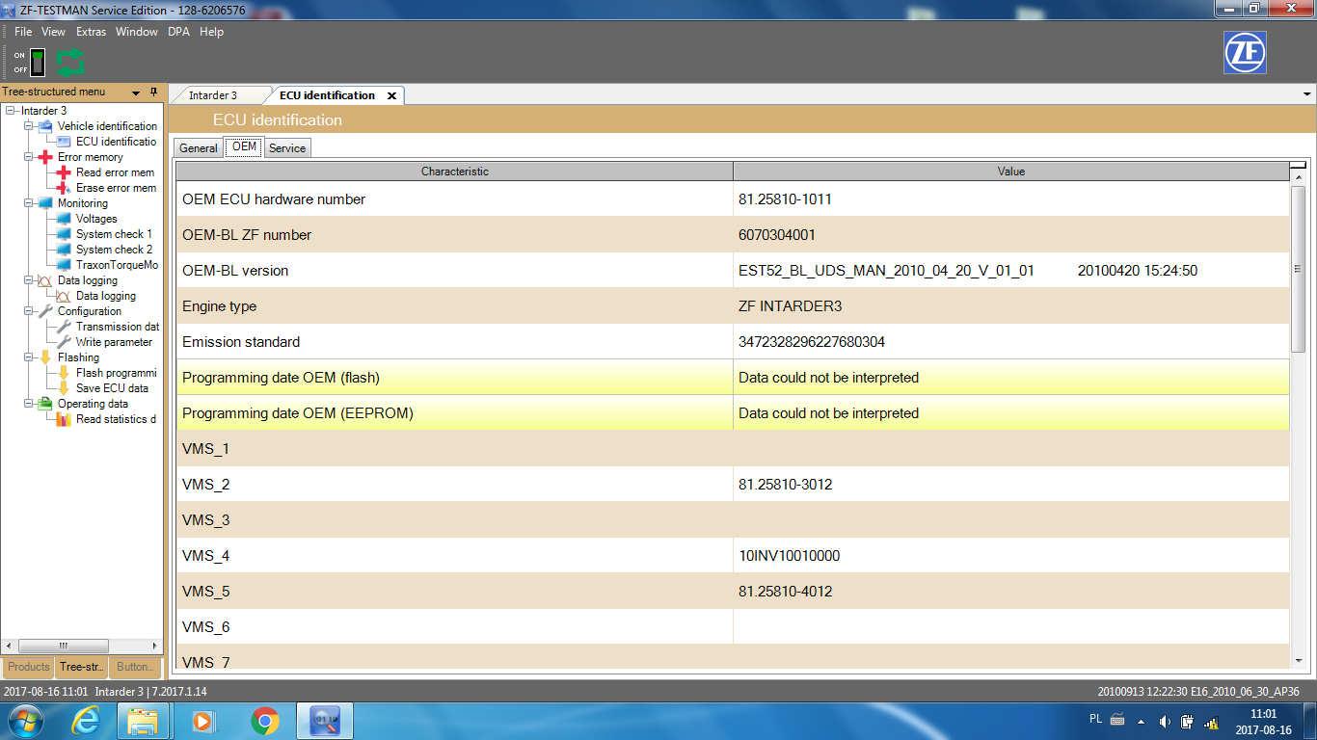Switch to the Service tab
1317x740 pixels.
click(287, 148)
